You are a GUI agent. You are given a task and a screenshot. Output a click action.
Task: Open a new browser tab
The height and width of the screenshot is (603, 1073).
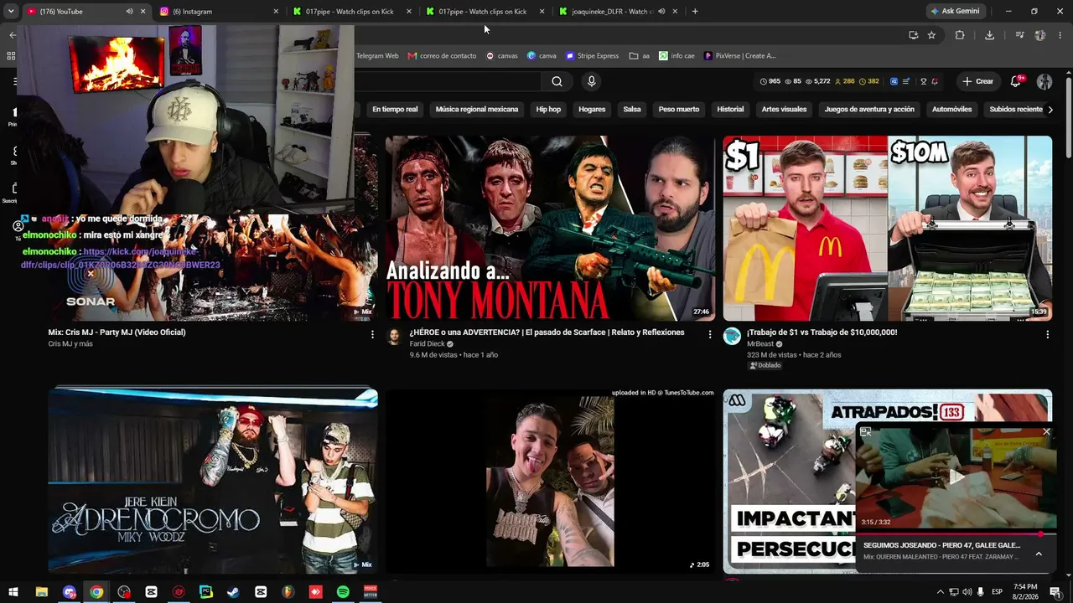(x=695, y=12)
